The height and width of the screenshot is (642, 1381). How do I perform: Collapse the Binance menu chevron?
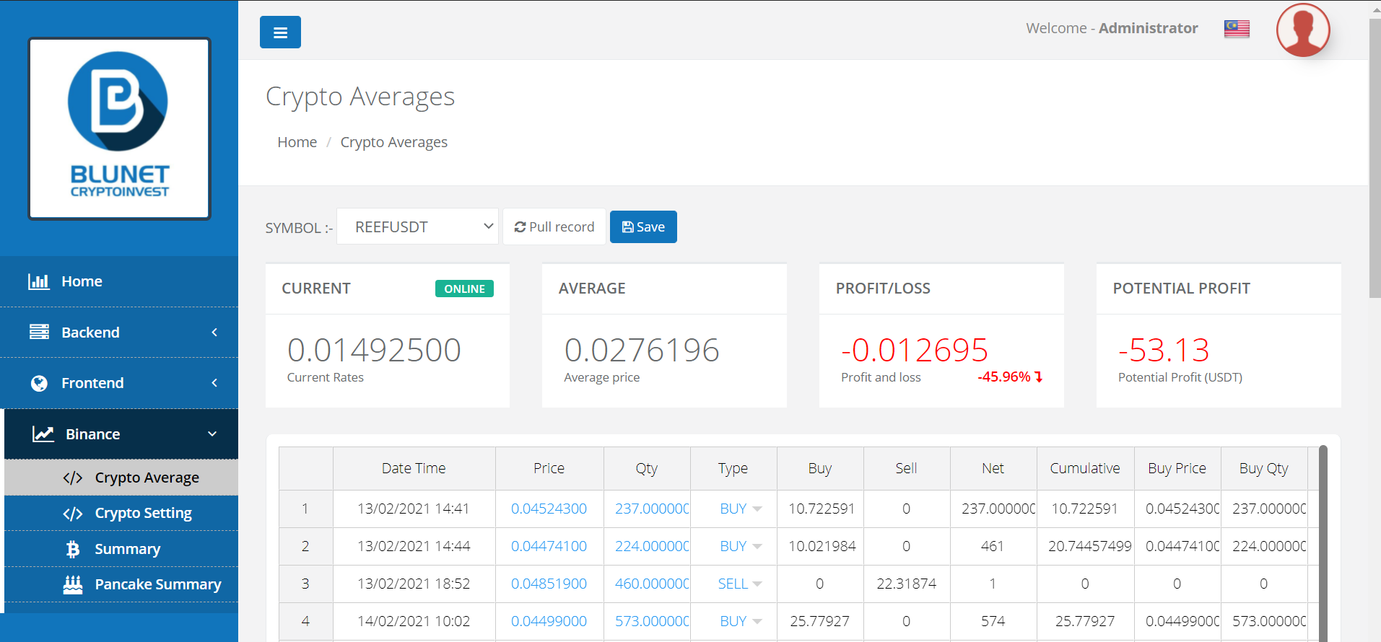[x=212, y=434]
